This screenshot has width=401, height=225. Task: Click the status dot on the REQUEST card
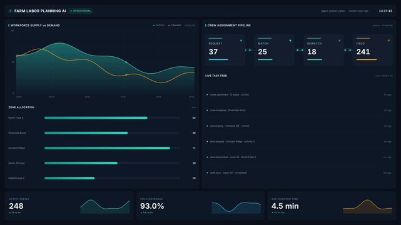click(241, 41)
